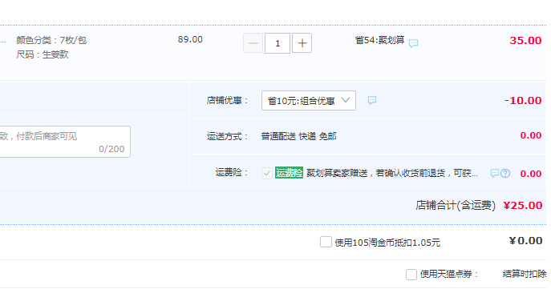Enable 使用天猫点券 checkbox
Image resolution: width=551 pixels, height=289 pixels.
411,275
